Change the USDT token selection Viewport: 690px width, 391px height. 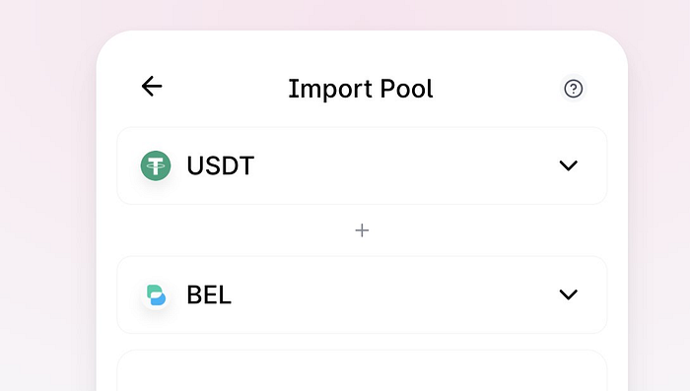(362, 165)
